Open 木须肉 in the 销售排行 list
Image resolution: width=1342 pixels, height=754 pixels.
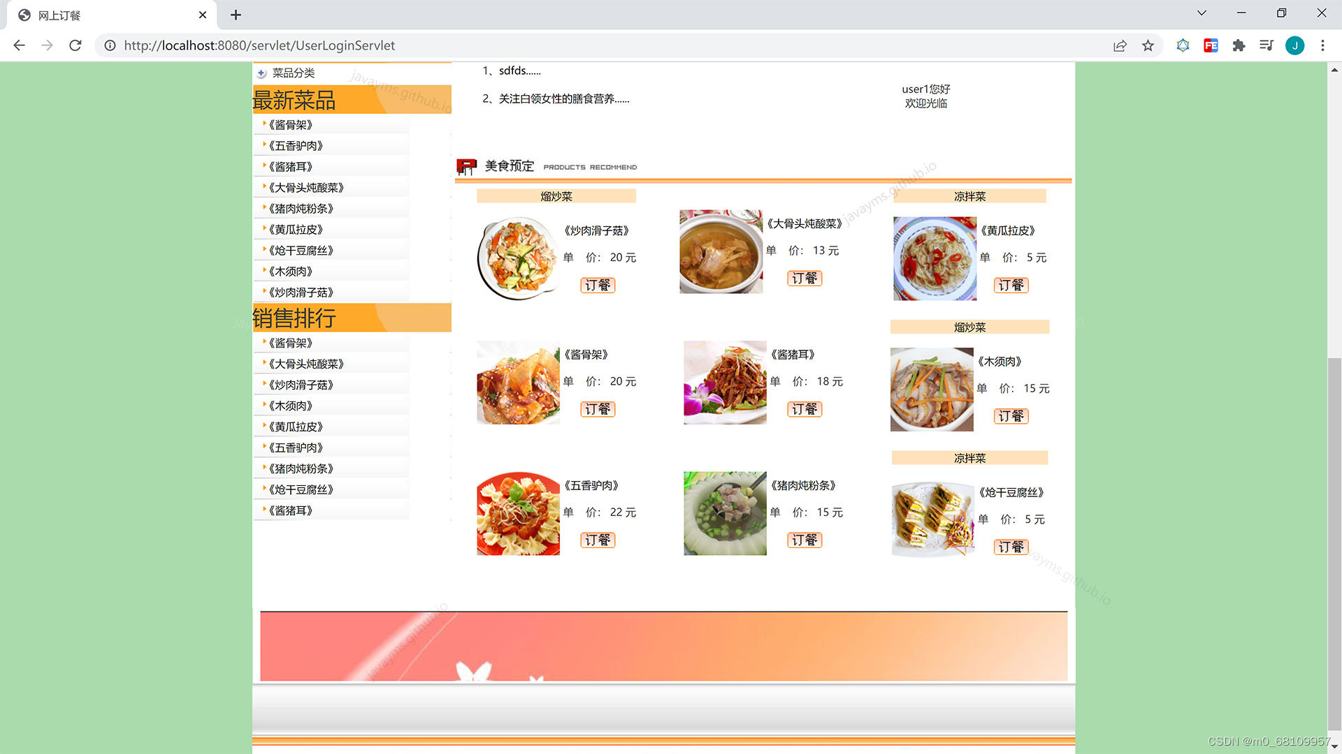point(291,406)
